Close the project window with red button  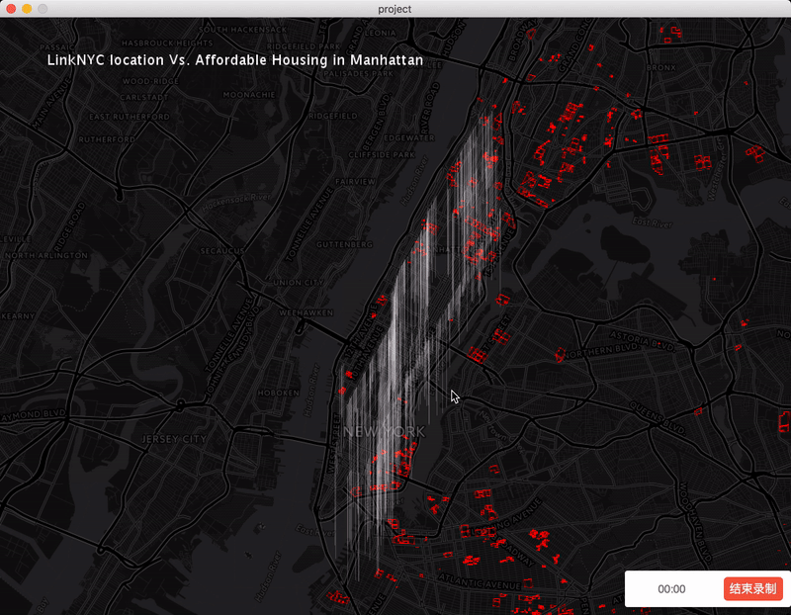[11, 9]
